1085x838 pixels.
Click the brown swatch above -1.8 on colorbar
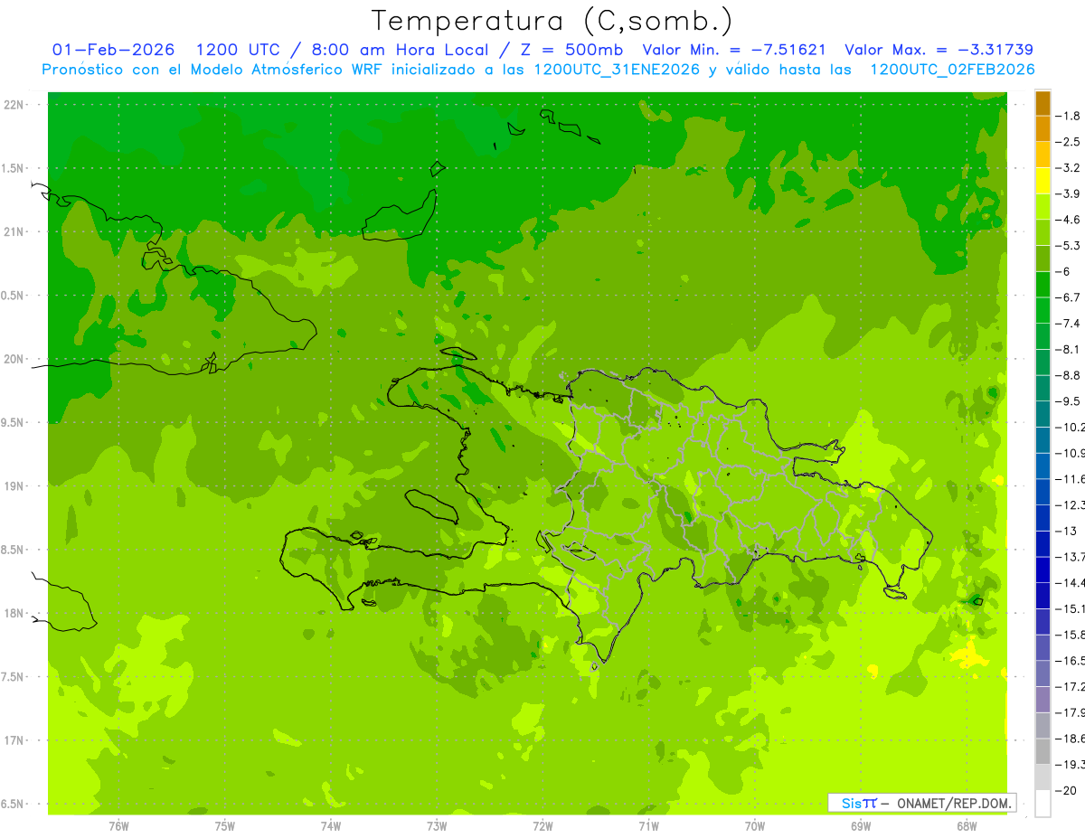click(1043, 103)
